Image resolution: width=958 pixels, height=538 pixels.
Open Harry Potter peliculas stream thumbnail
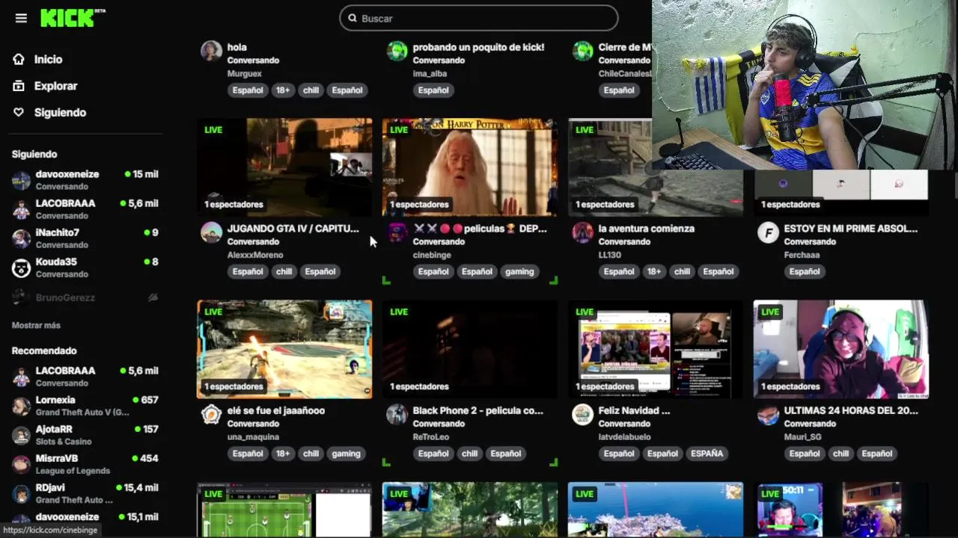[470, 167]
